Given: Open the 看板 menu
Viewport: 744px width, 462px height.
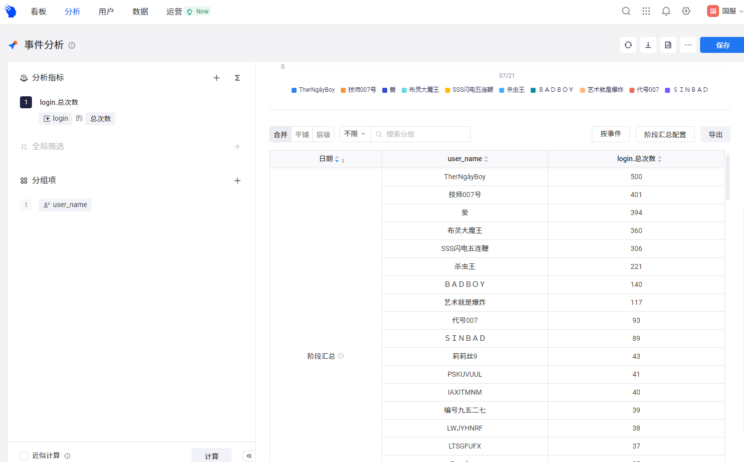Looking at the screenshot, I should (x=38, y=11).
